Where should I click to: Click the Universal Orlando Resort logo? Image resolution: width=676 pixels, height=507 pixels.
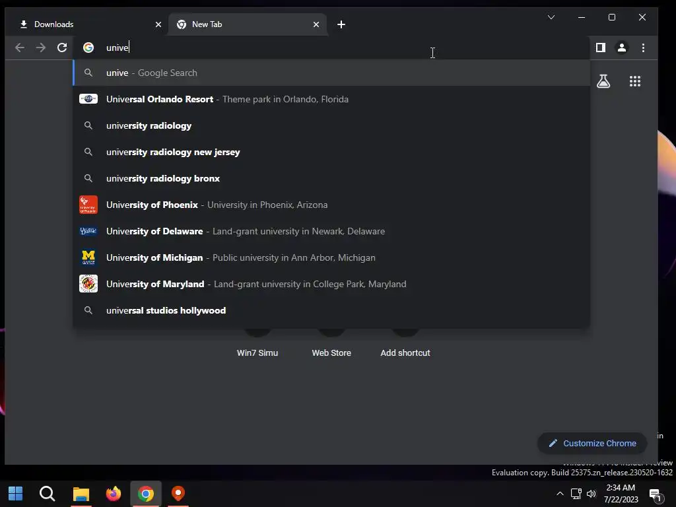point(88,99)
